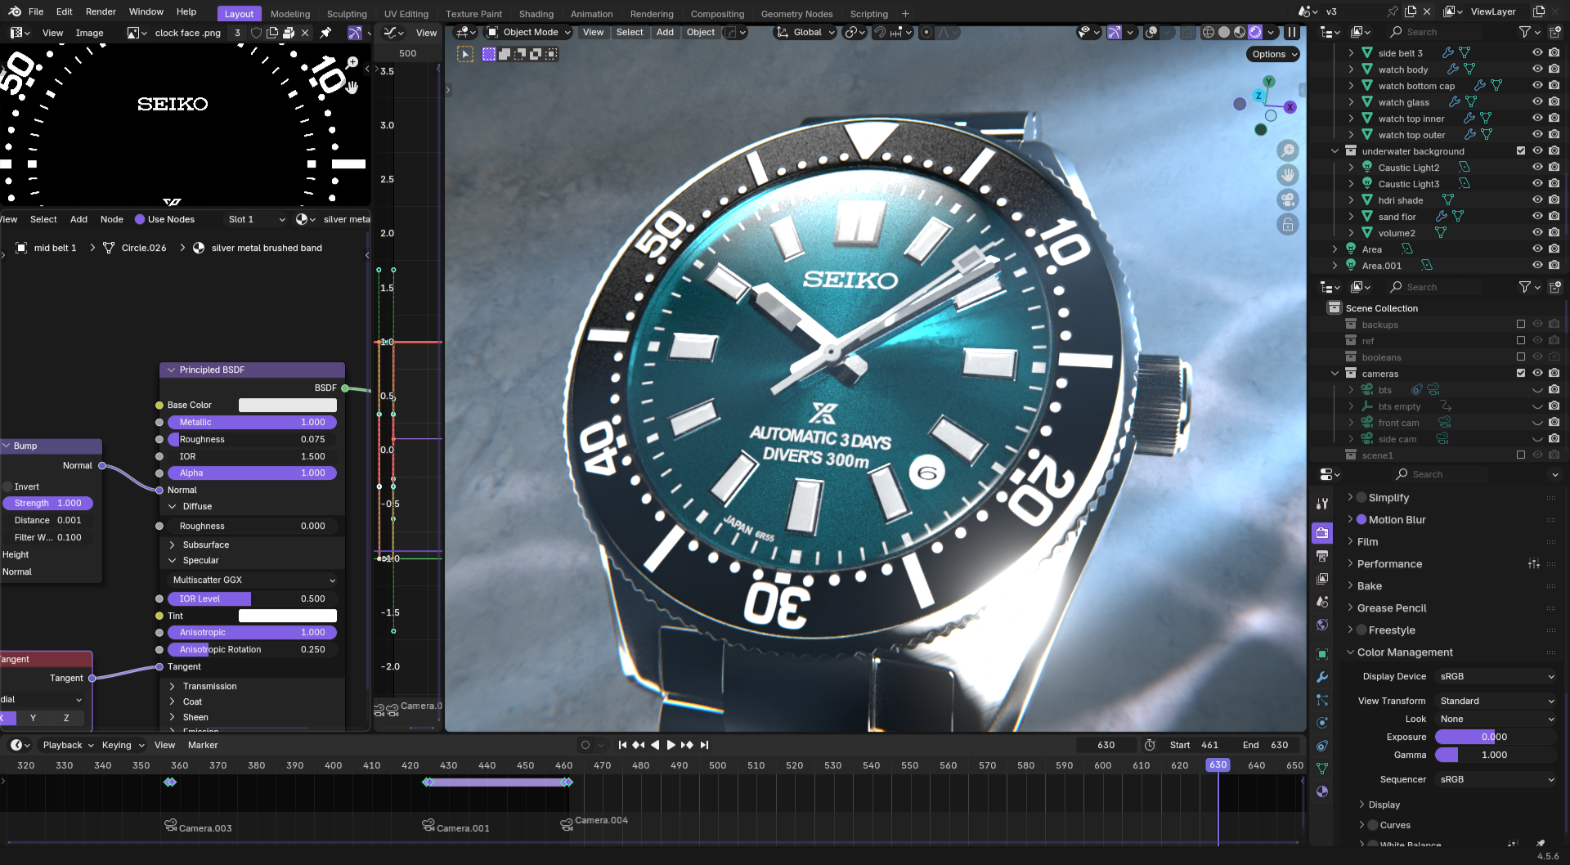The image size is (1570, 865).
Task: Enable the Freestyle panel toggle
Action: 1361,630
